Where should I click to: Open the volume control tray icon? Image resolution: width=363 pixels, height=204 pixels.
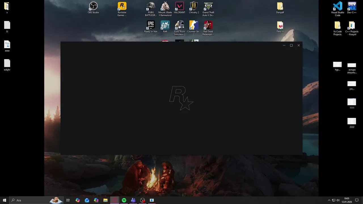[338, 200]
